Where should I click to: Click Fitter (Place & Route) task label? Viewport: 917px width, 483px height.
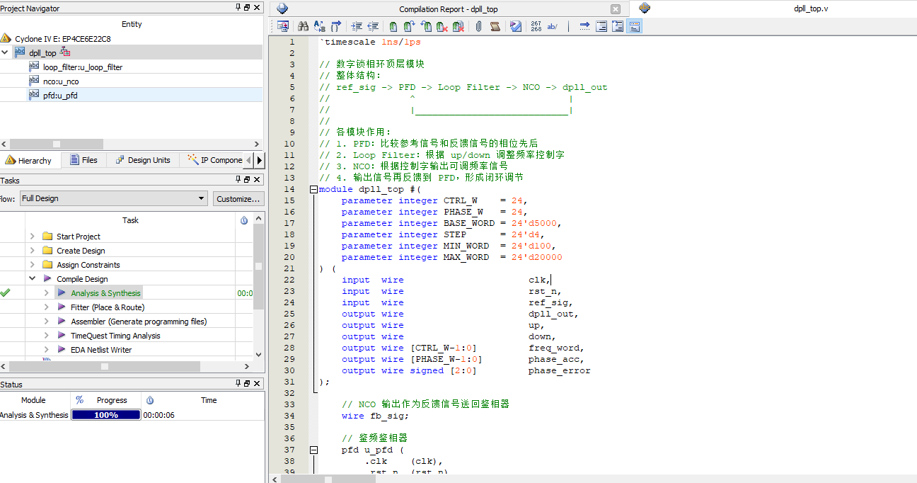coord(108,307)
